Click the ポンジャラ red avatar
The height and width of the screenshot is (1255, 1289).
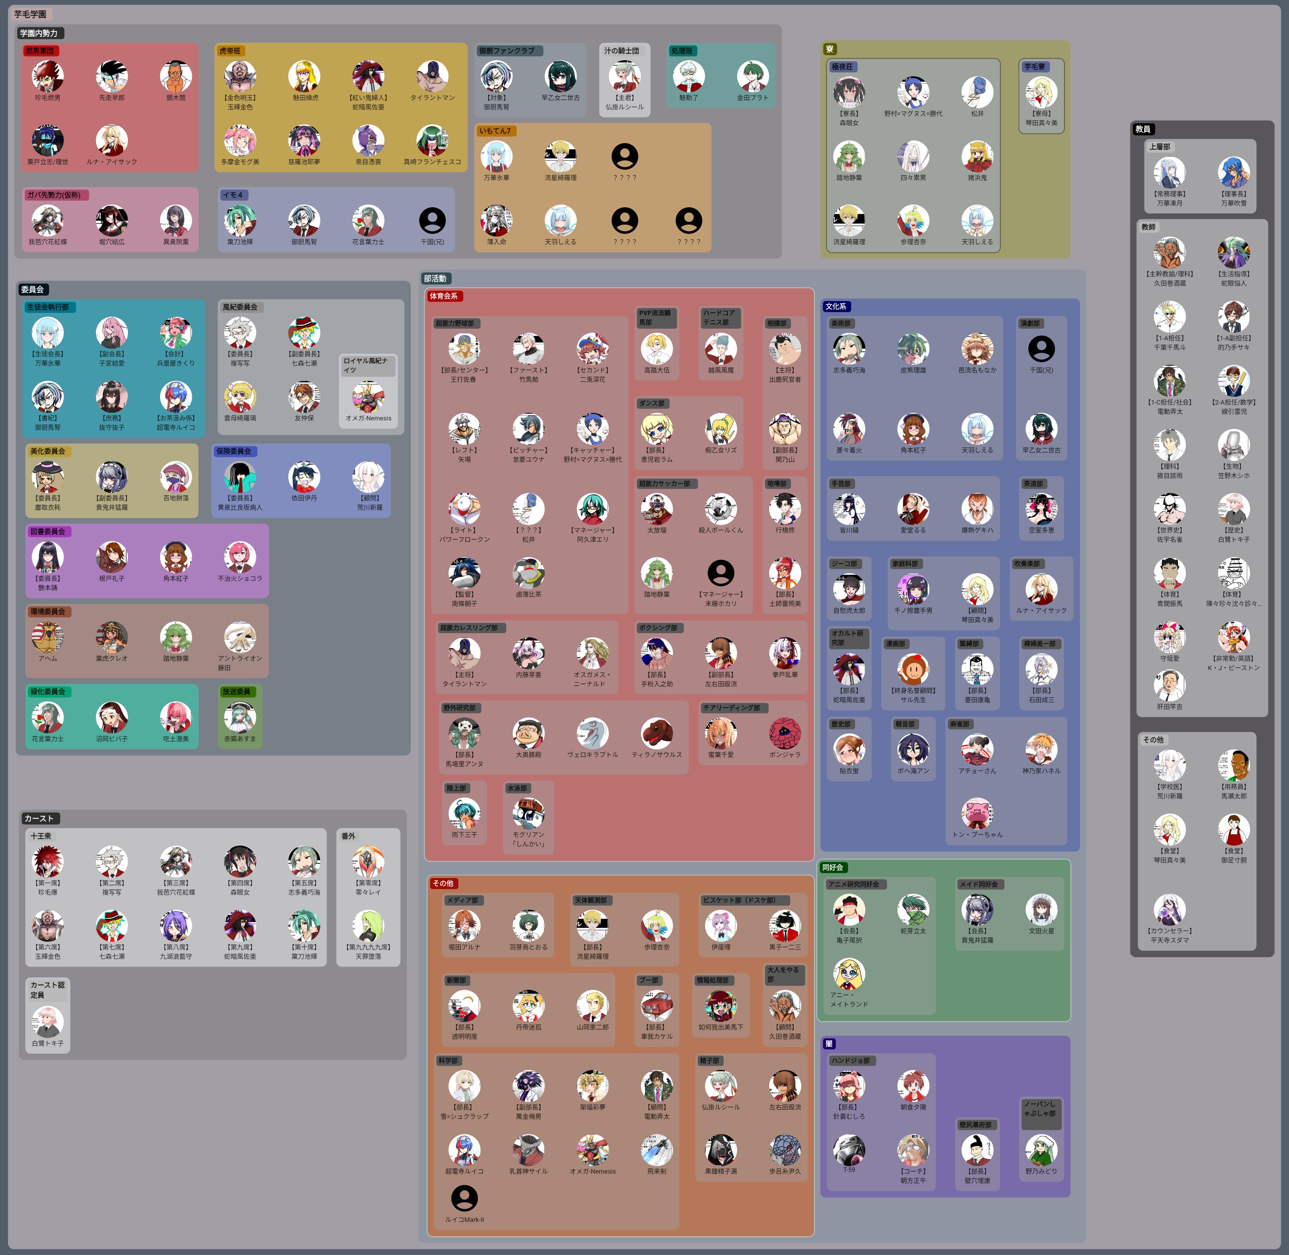click(x=785, y=733)
